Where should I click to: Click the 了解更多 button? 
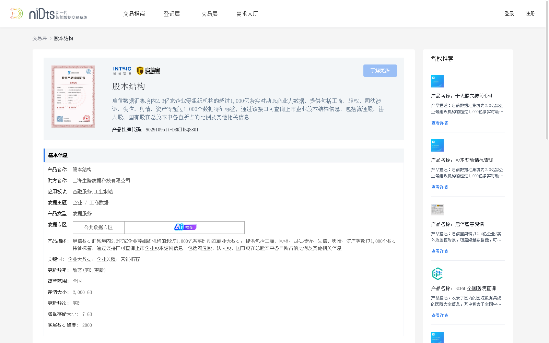(380, 71)
